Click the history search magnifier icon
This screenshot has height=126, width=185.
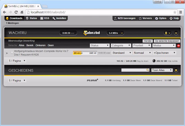coord(148,70)
